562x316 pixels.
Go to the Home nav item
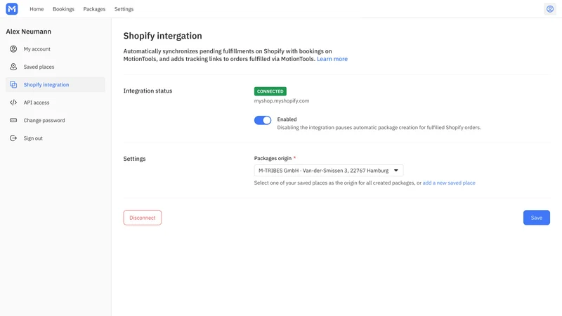(x=37, y=9)
